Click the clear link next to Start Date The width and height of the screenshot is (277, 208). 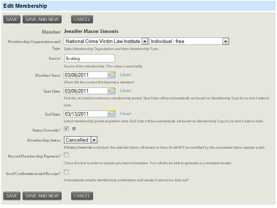(125, 90)
